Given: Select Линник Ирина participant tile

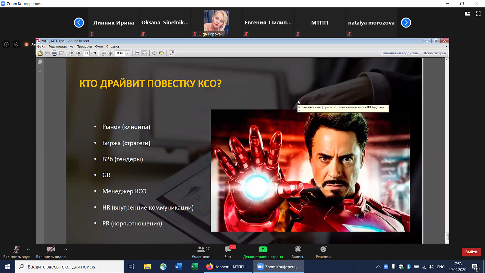Looking at the screenshot, I should point(113,23).
